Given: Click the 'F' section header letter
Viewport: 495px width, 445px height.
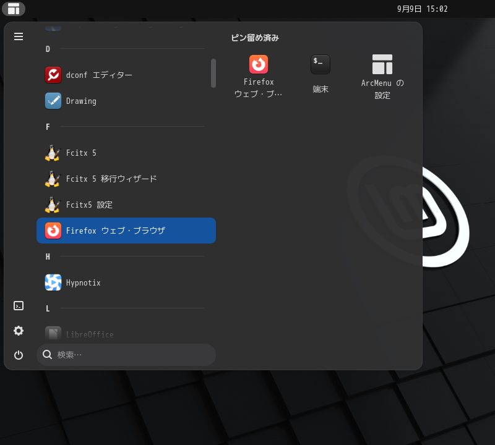Looking at the screenshot, I should 48,127.
